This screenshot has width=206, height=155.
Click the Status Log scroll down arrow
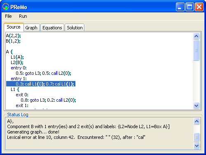[197, 145]
